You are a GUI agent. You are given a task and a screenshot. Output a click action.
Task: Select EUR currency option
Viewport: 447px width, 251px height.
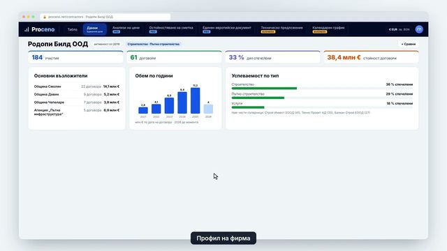pyautogui.click(x=393, y=29)
